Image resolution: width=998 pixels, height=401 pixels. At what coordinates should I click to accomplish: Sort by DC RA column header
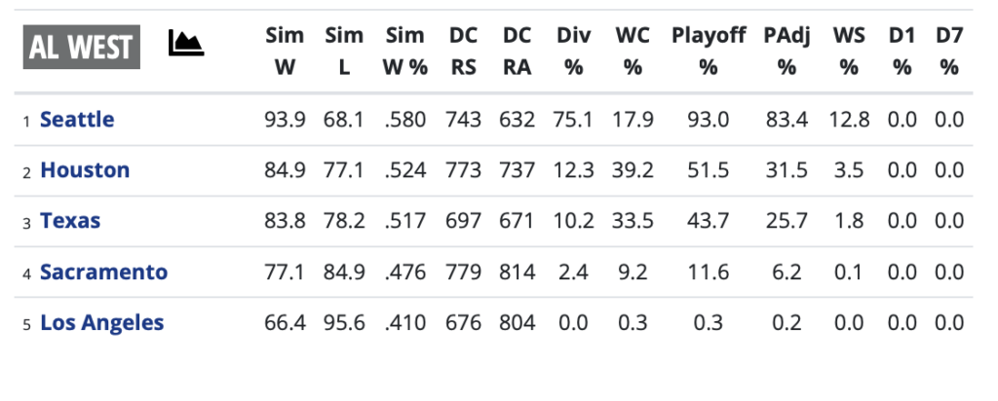point(517,52)
